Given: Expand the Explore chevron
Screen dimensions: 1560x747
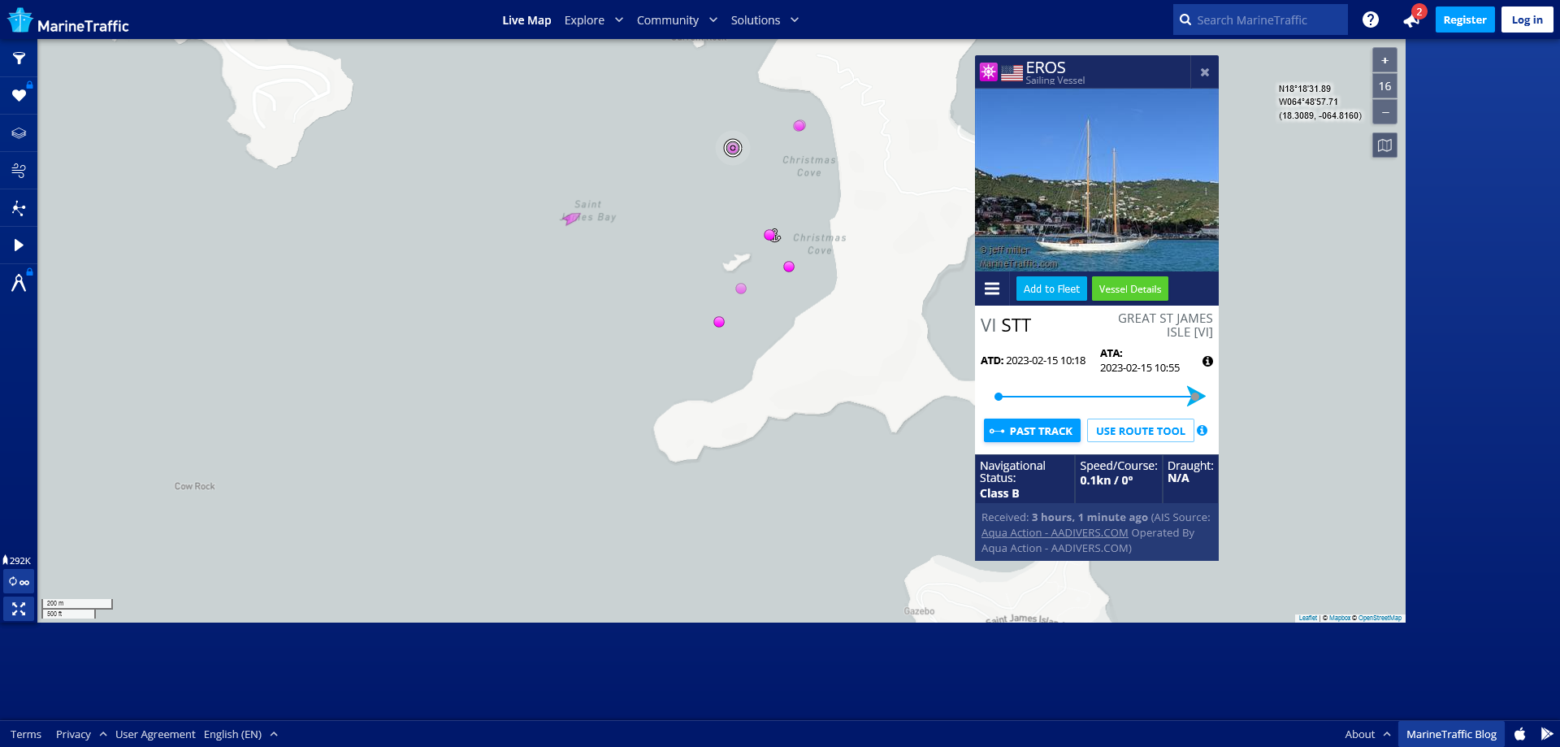Looking at the screenshot, I should 619,20.
